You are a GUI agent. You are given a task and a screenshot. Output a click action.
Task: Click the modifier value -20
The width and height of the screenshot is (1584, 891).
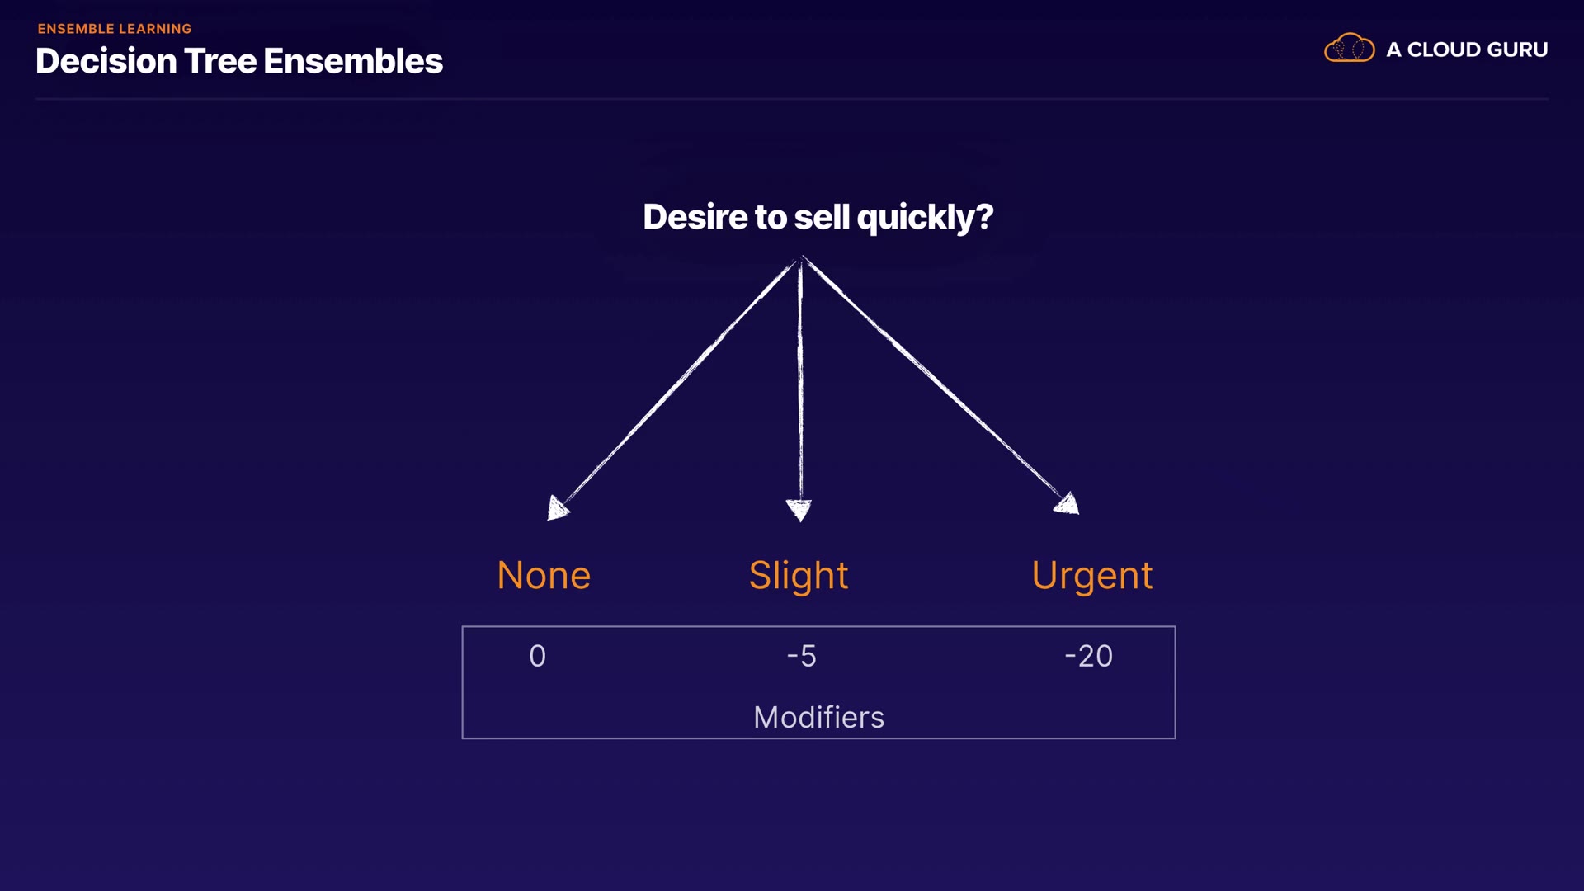[x=1088, y=656]
